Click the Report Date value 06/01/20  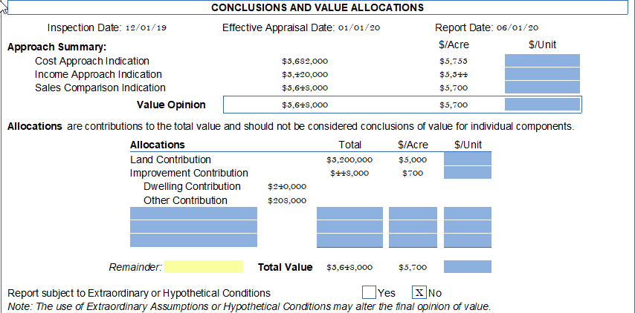pos(518,28)
